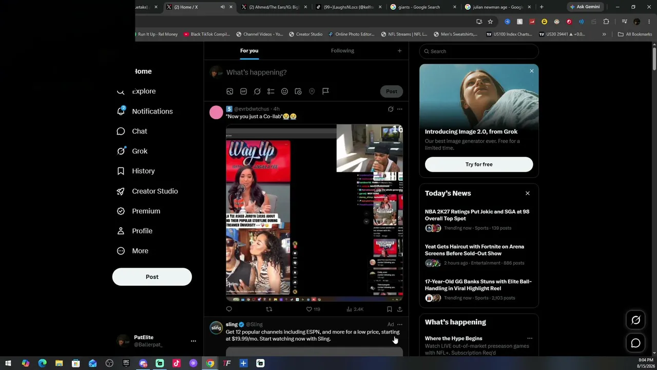Open Grok explain on @evrbdwtchus post
This screenshot has width=657, height=370.
(x=391, y=109)
